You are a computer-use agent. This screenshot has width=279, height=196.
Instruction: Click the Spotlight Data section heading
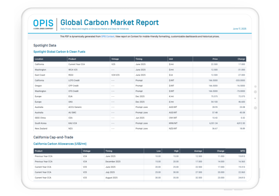tap(45, 45)
